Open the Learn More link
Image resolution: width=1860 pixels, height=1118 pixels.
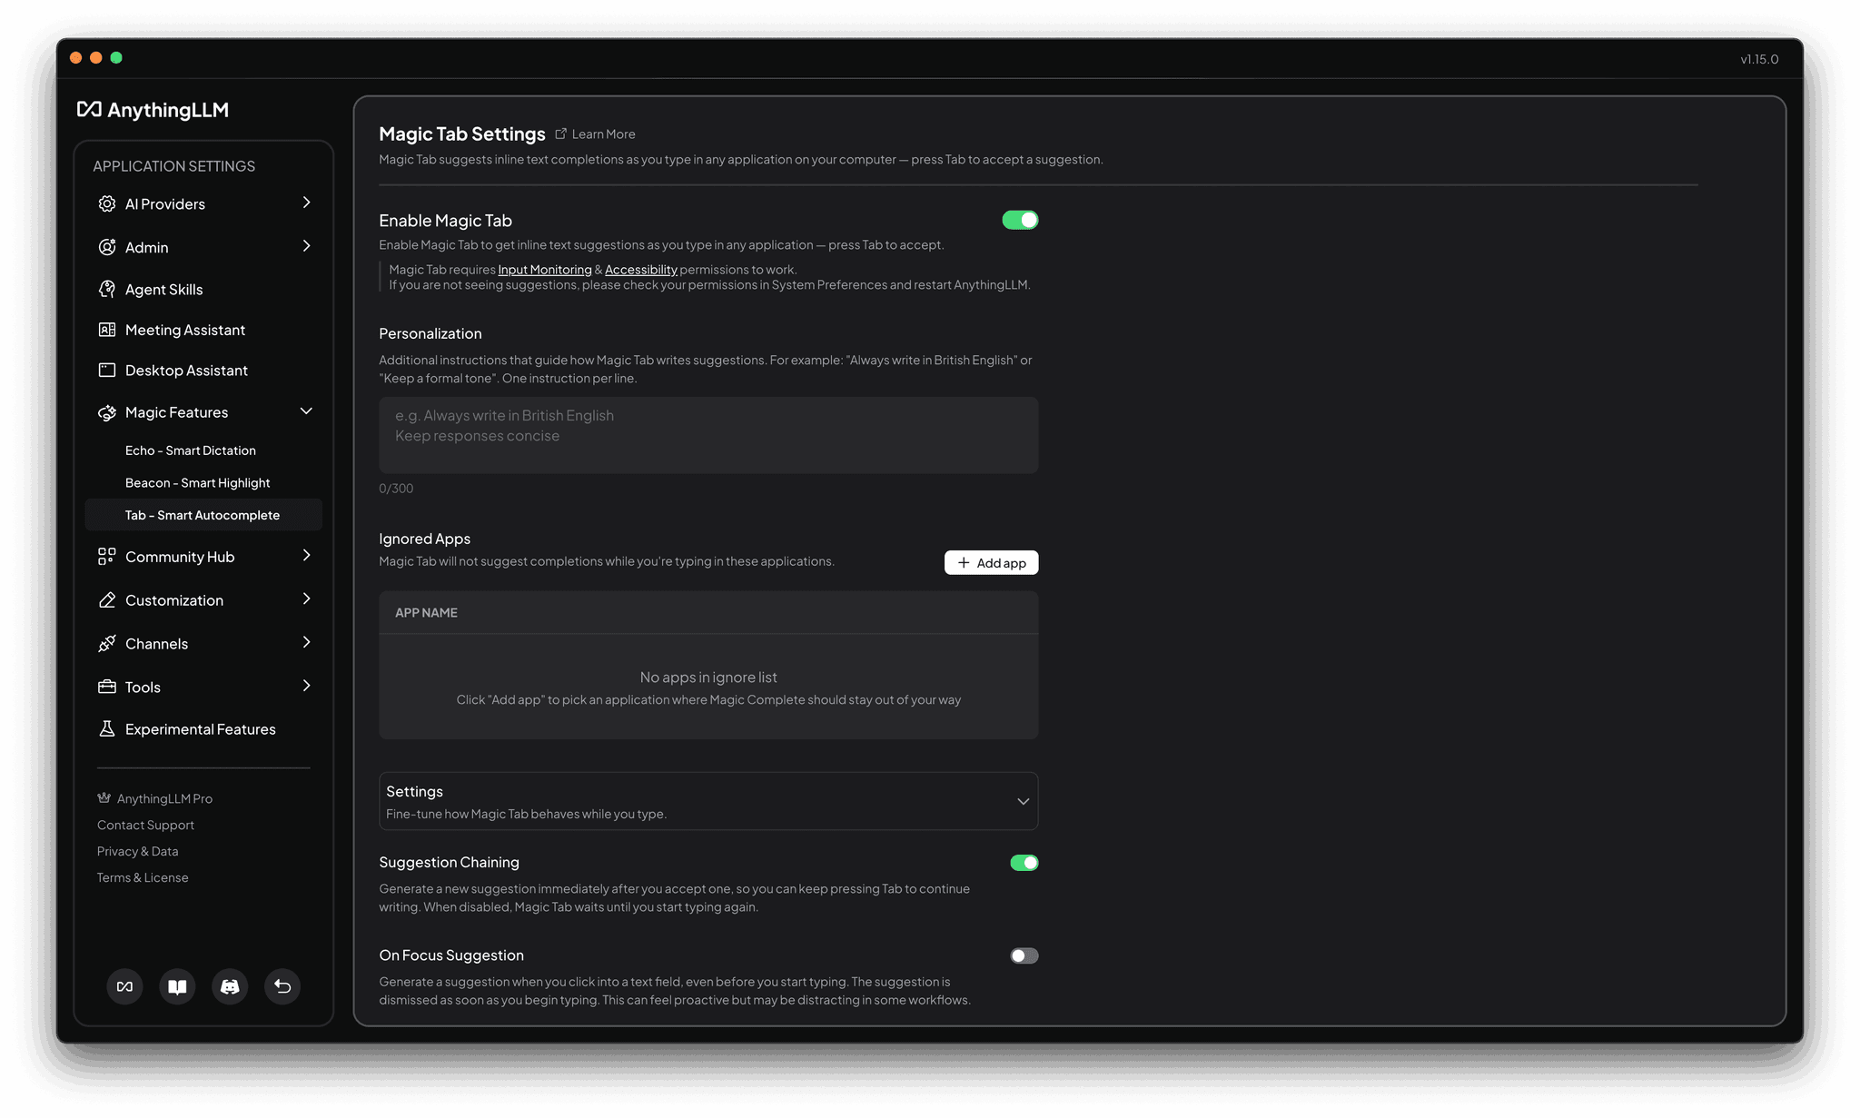(603, 134)
